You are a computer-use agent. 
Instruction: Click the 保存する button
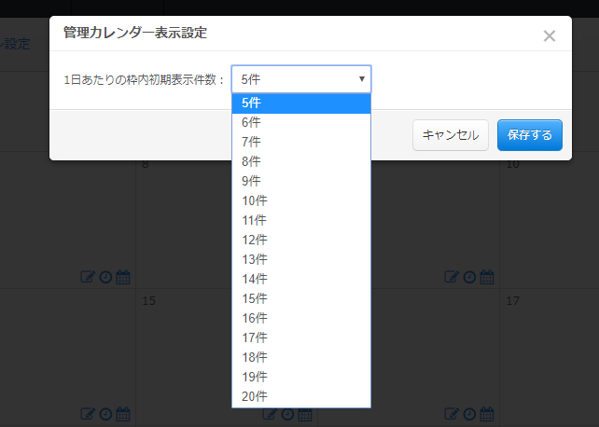[x=530, y=135]
